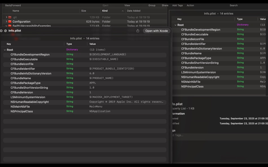Click the Name column header

[x=16, y=11]
